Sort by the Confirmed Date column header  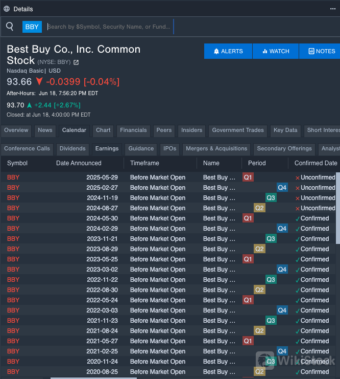(x=315, y=163)
